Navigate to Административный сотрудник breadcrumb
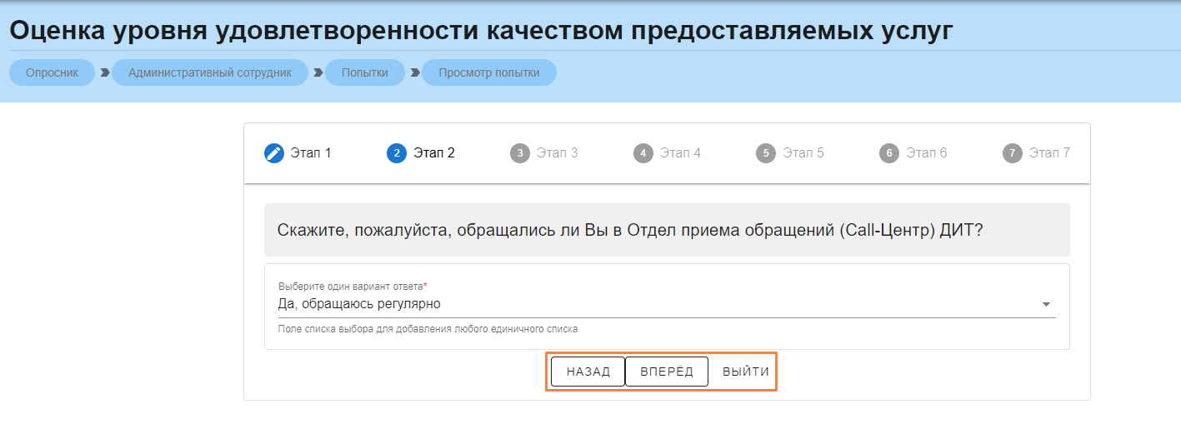 point(210,72)
